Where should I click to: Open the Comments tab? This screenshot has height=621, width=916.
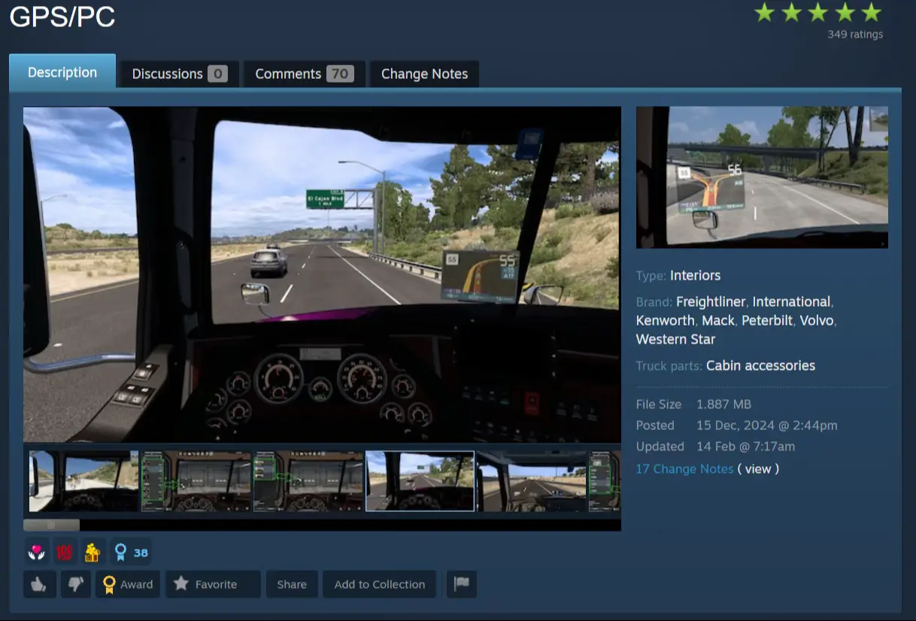coord(304,74)
